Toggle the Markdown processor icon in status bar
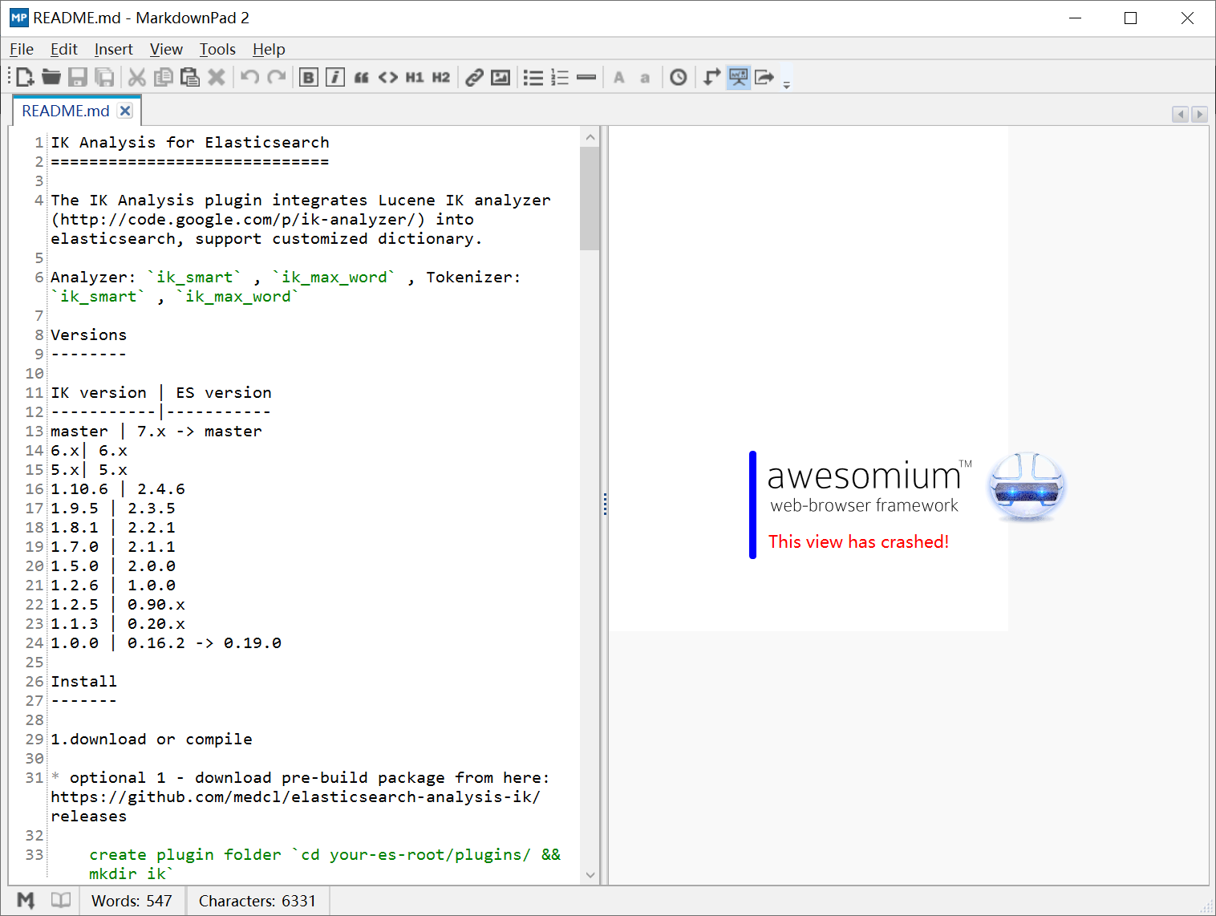The image size is (1216, 916). point(26,900)
